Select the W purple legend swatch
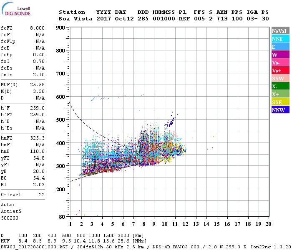Image resolution: width=292 pixels, height=250 pixels. pos(280,55)
